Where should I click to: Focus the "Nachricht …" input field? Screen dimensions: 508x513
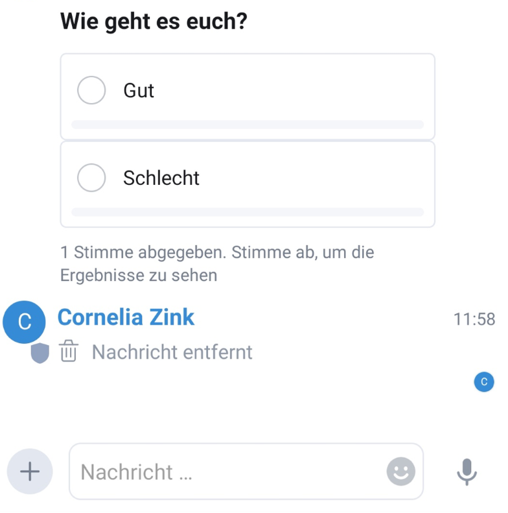227,471
